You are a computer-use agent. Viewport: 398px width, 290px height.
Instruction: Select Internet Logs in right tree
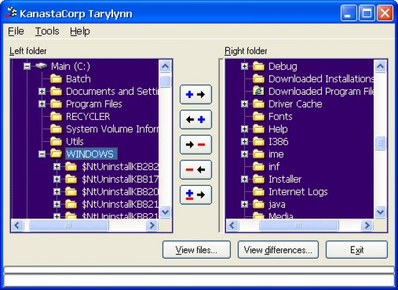298,191
